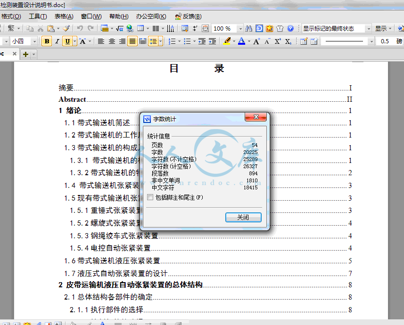The width and height of the screenshot is (404, 325).
Task: Click the Redo arrow
Action: click(x=91, y=28)
